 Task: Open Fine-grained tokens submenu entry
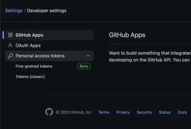click(x=34, y=66)
